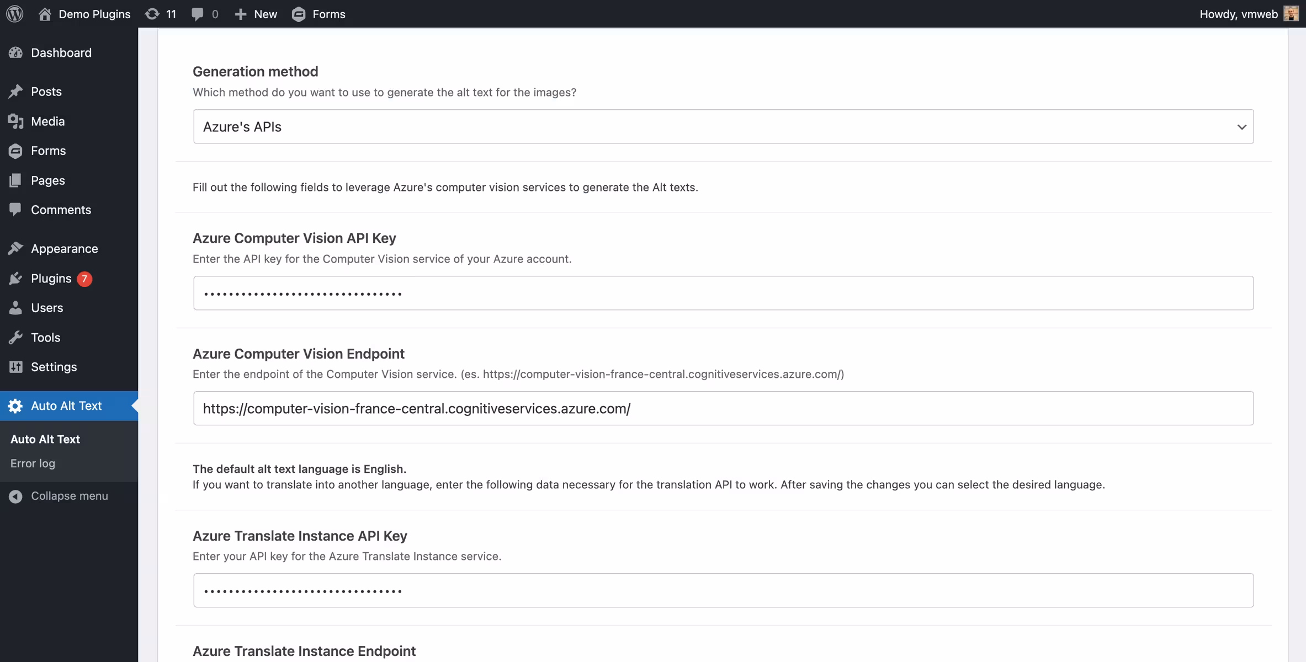Click the Comments icon in sidebar
The image size is (1306, 662).
(x=15, y=210)
